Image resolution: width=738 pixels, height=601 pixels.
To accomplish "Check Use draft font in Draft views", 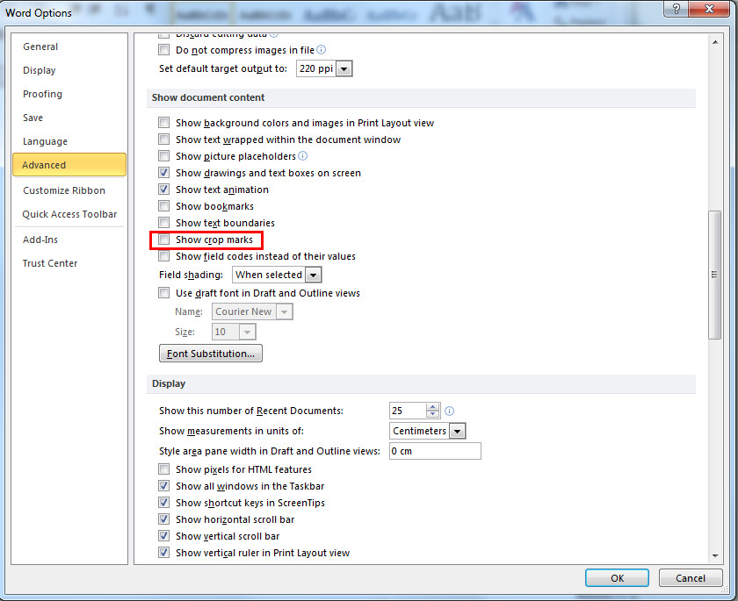I will point(163,293).
